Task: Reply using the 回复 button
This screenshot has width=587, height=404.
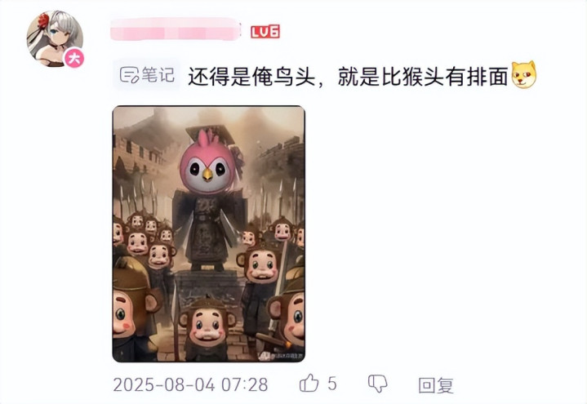Action: click(x=436, y=385)
